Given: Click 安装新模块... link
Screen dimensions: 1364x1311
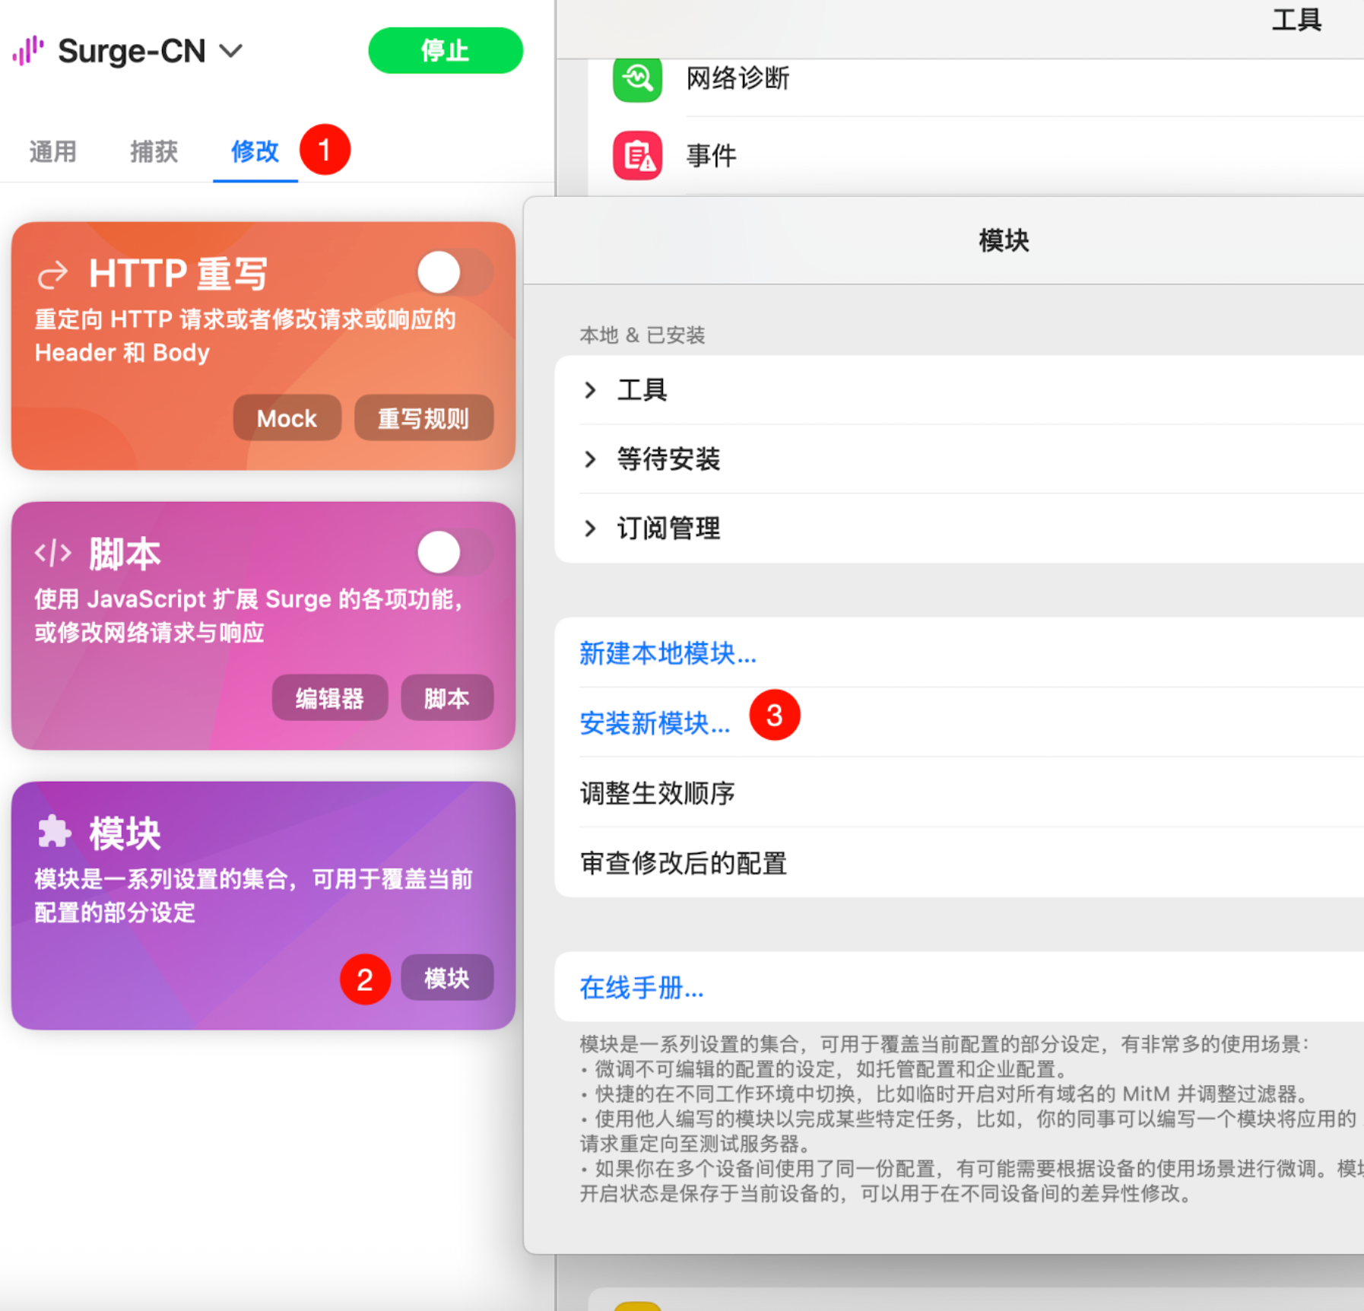Looking at the screenshot, I should point(655,723).
